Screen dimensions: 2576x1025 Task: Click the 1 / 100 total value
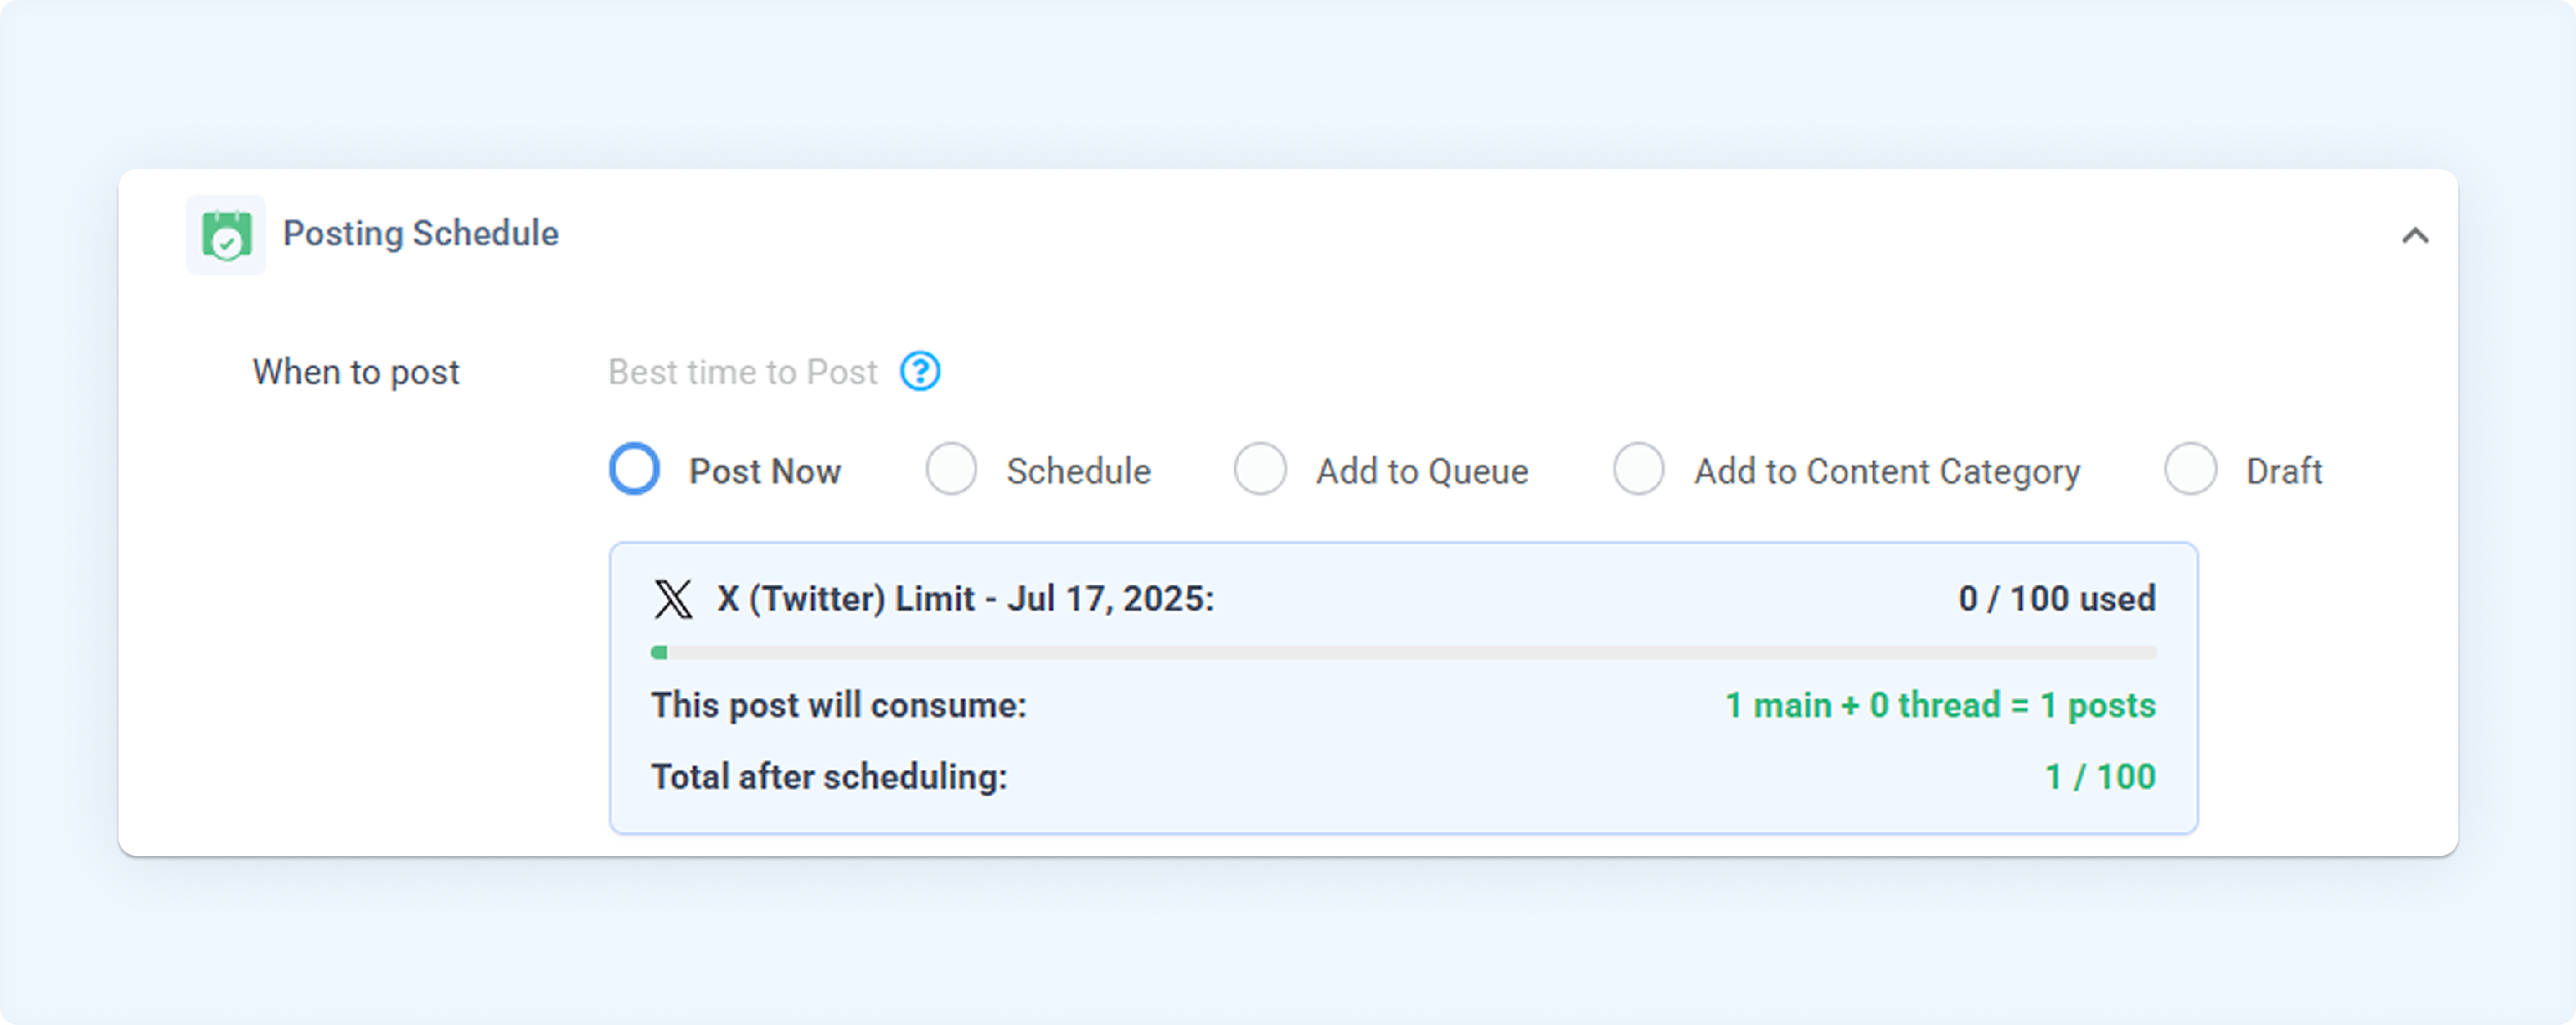click(2099, 776)
